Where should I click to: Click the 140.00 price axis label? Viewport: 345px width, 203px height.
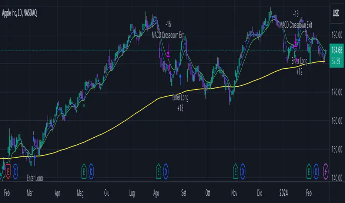point(337,178)
